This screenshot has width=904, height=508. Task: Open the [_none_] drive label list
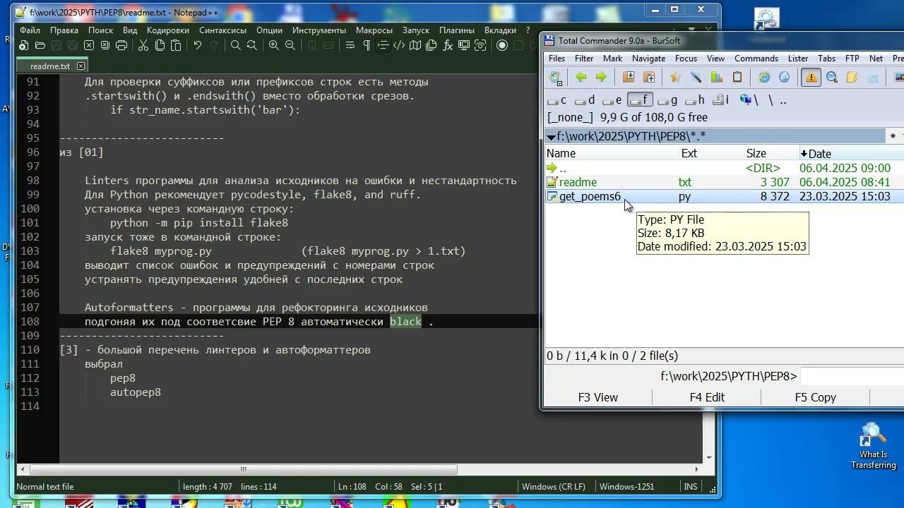click(x=570, y=117)
